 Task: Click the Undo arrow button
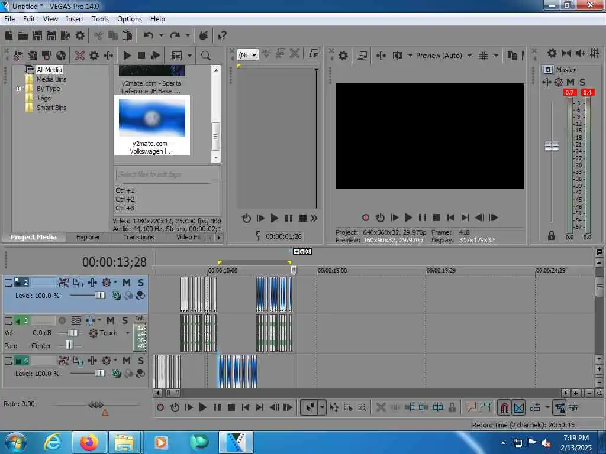pyautogui.click(x=149, y=36)
